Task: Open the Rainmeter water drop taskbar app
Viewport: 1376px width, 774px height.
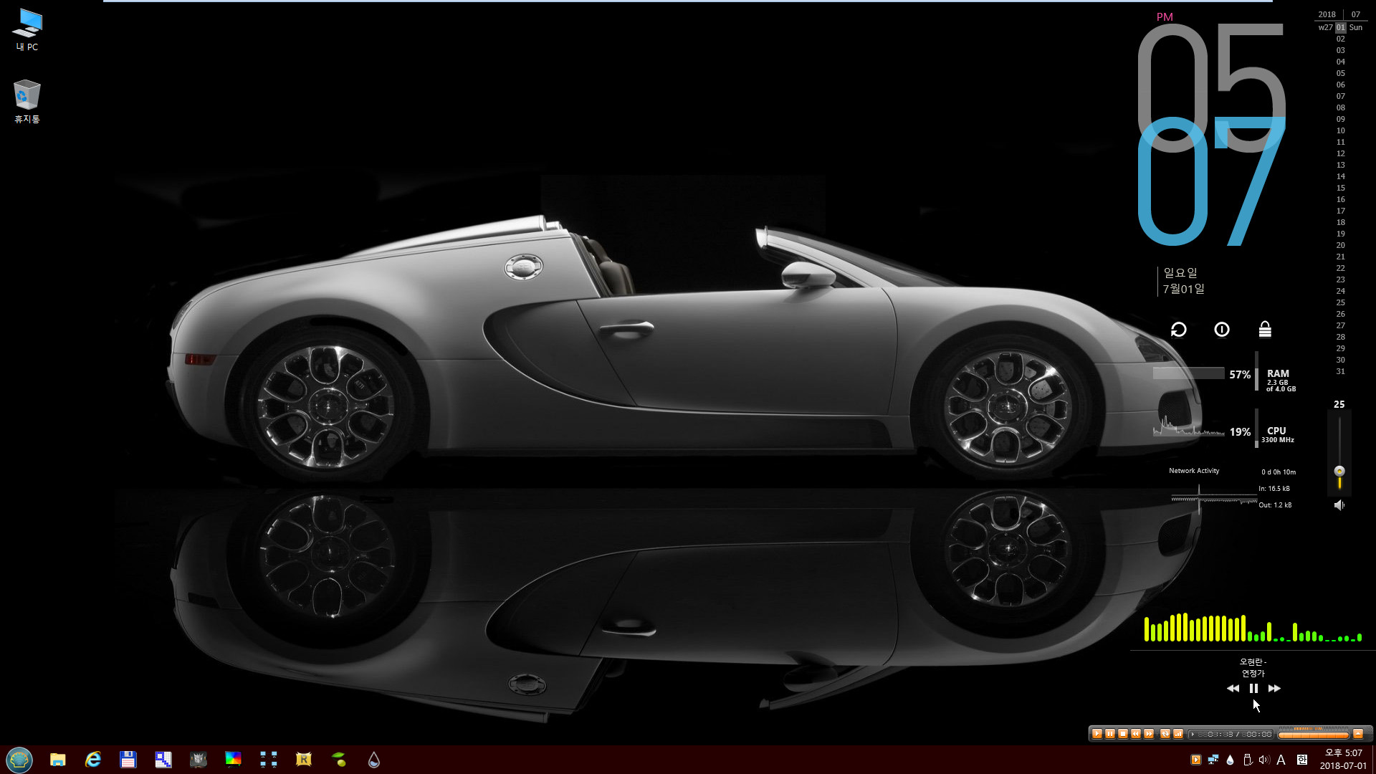Action: 373,760
